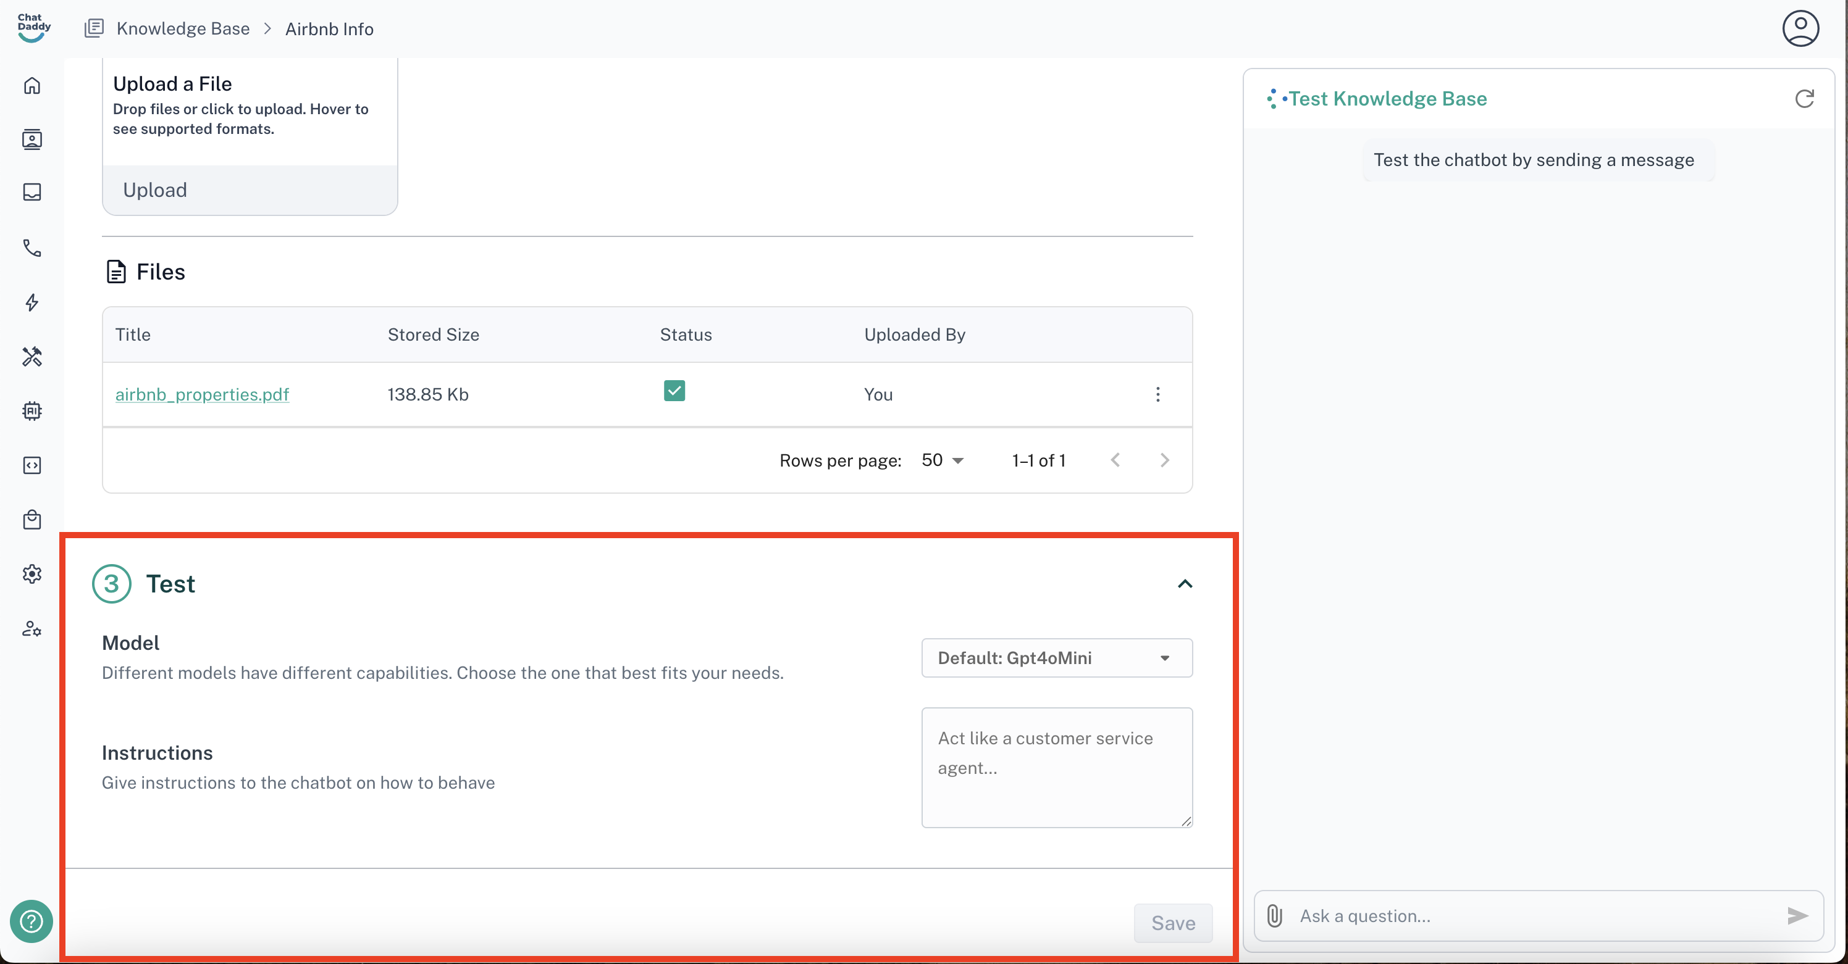Click the Instructions text area

click(1056, 767)
